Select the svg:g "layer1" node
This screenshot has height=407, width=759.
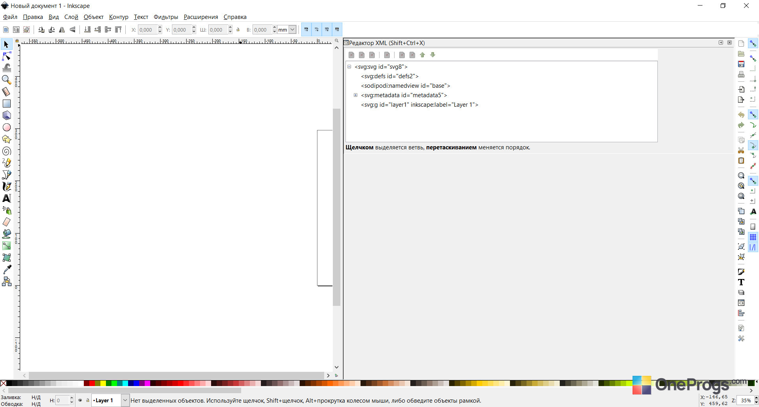pyautogui.click(x=419, y=105)
